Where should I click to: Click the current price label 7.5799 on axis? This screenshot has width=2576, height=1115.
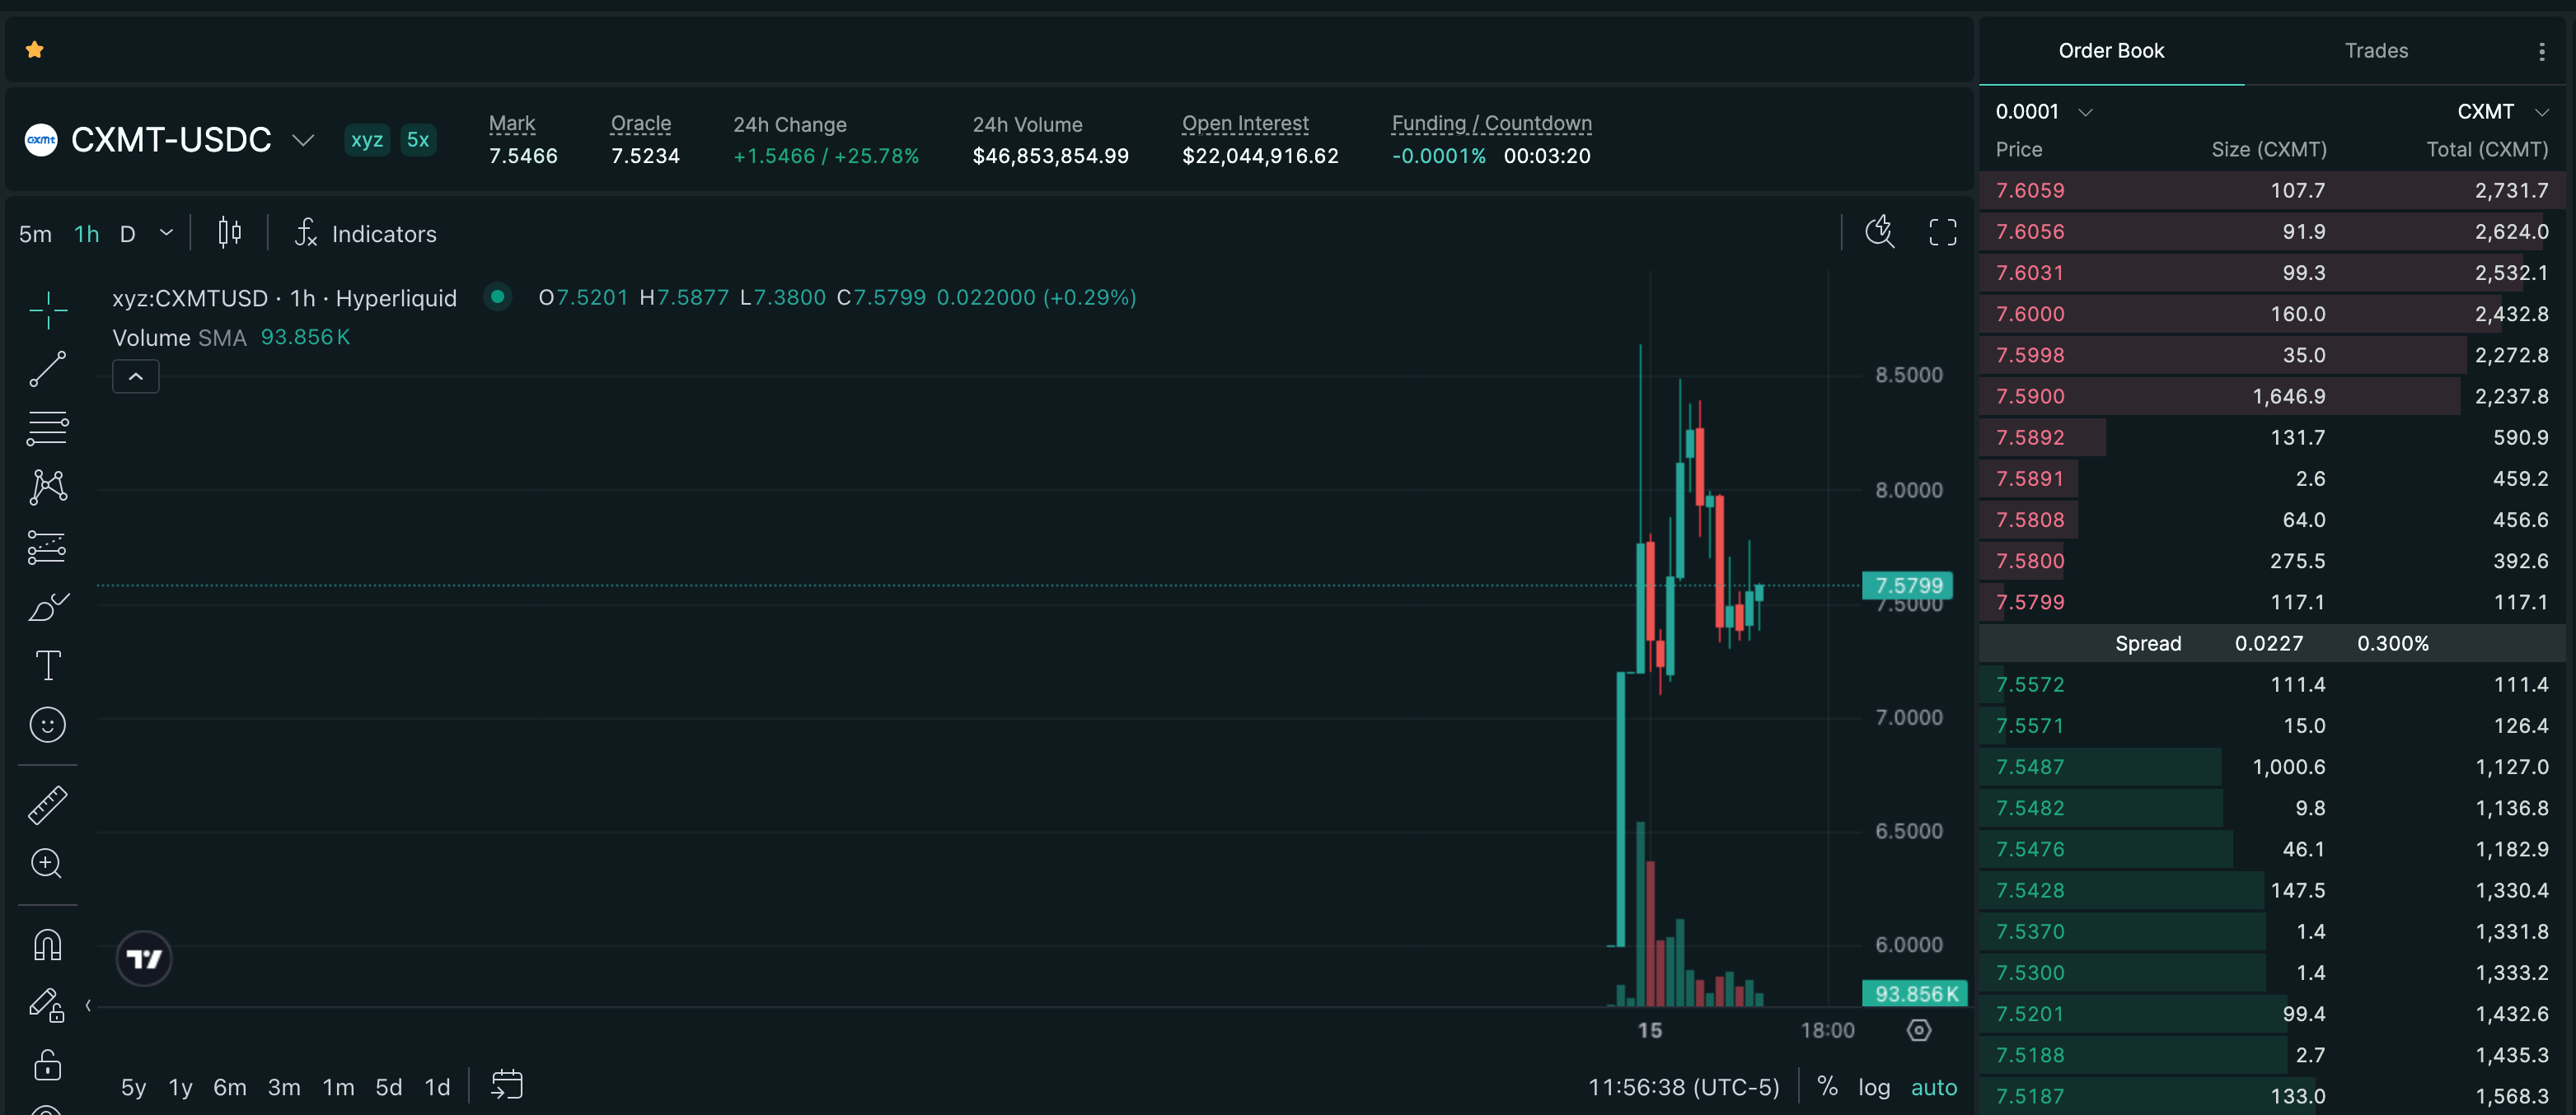click(x=1908, y=585)
